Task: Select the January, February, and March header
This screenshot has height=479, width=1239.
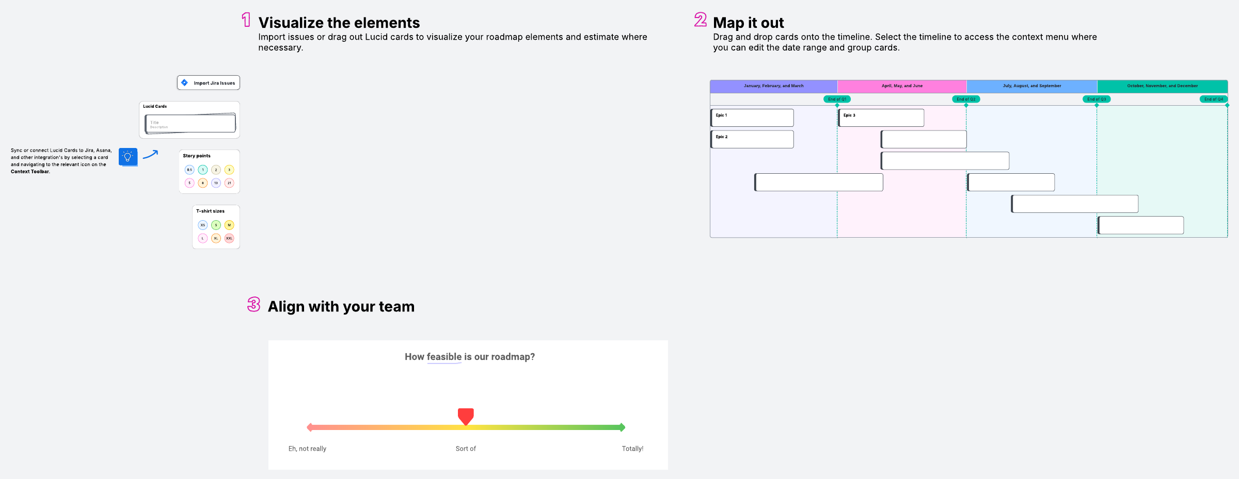Action: pos(773,86)
